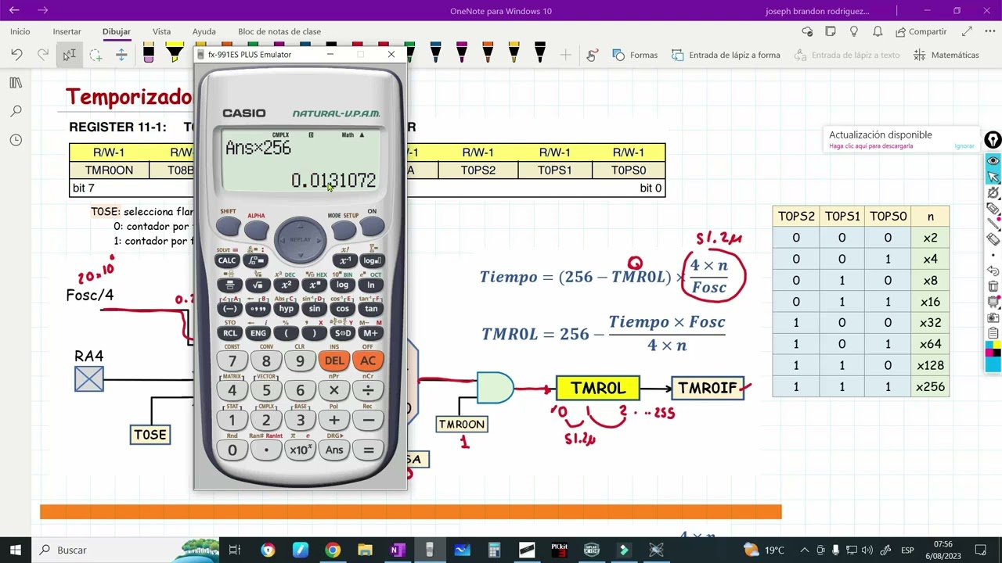Tap the ON key on calculator

click(372, 227)
